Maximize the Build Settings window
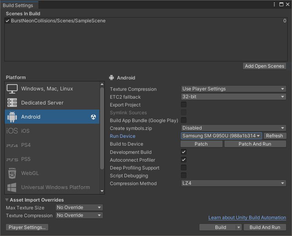This screenshot has width=292, height=236. (281, 4)
